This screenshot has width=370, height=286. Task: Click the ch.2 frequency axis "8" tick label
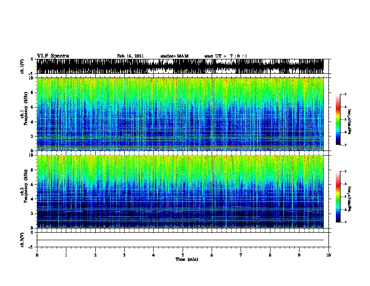tap(32, 170)
